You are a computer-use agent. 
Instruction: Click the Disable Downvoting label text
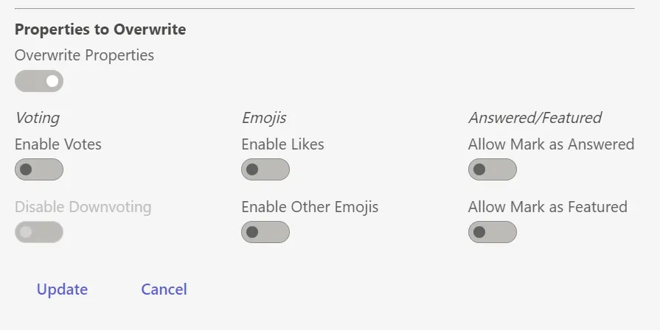coord(83,207)
